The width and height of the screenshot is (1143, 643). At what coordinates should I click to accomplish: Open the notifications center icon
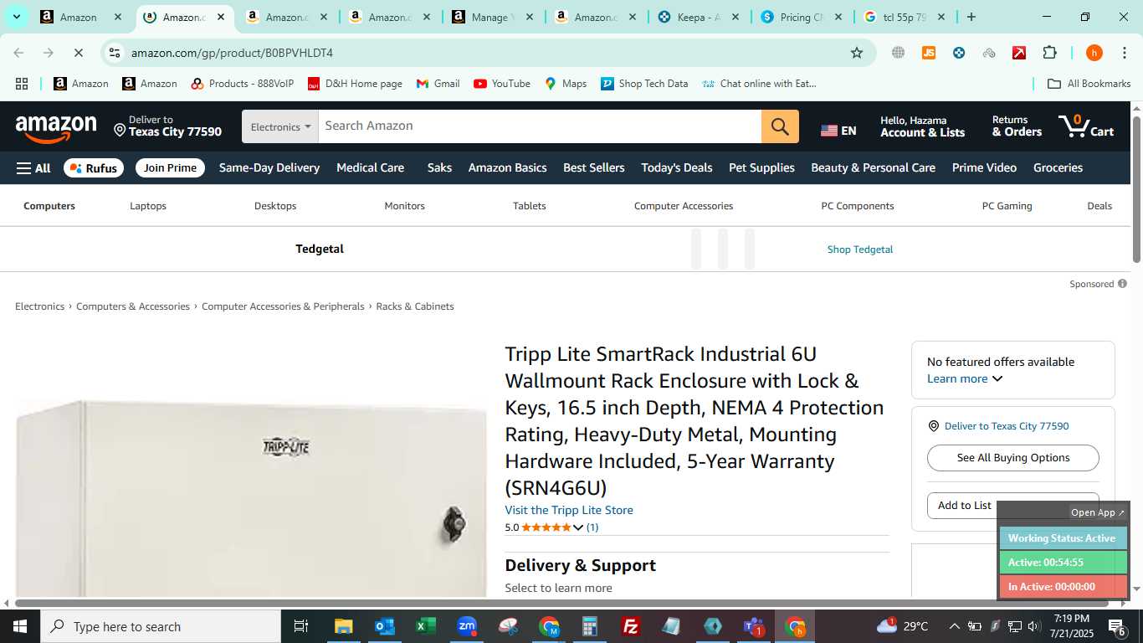(1117, 626)
